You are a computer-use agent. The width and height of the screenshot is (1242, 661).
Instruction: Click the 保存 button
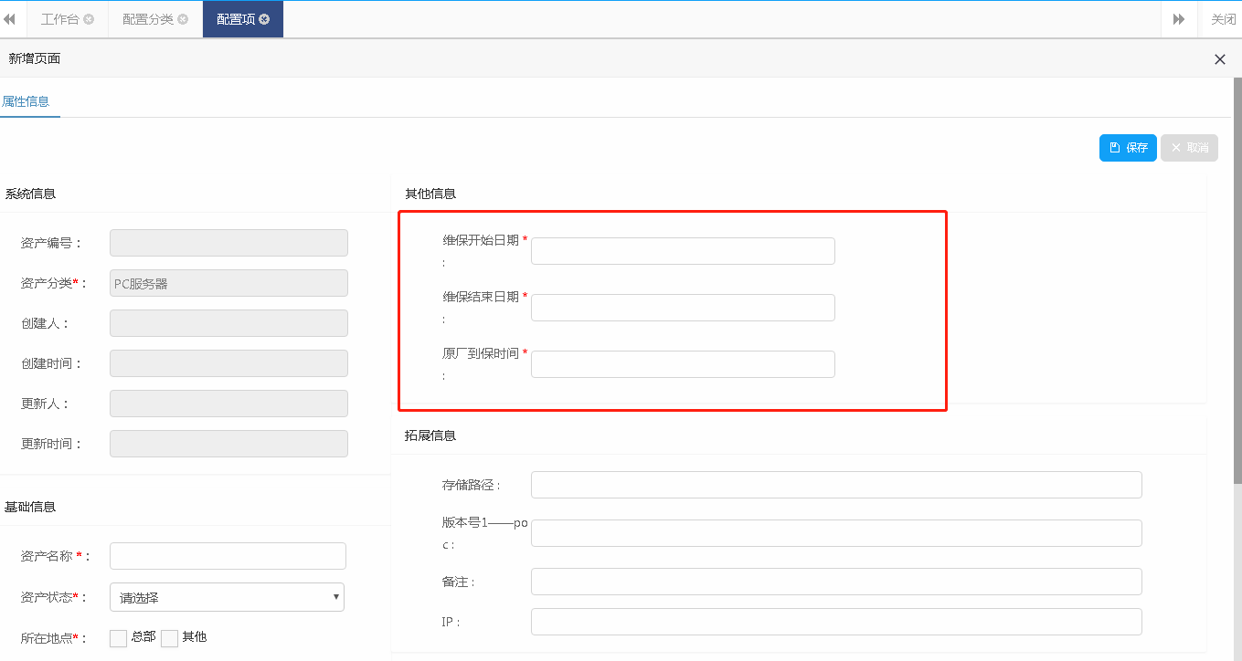pyautogui.click(x=1128, y=148)
